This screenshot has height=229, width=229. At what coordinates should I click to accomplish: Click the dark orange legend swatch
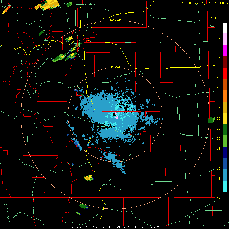click(225, 84)
